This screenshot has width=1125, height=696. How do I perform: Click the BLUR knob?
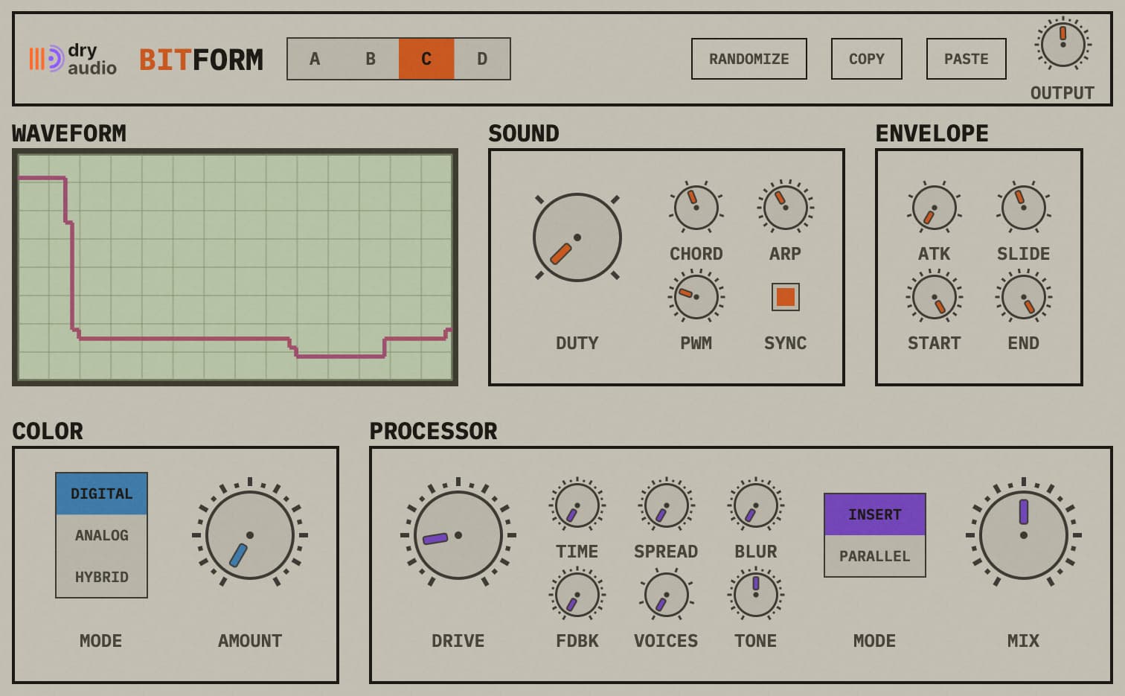756,505
